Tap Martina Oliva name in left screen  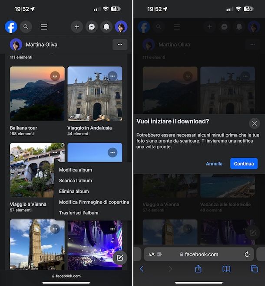[x=42, y=45]
